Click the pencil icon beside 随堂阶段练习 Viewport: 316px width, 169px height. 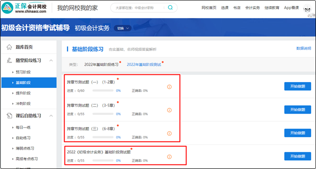9,60
